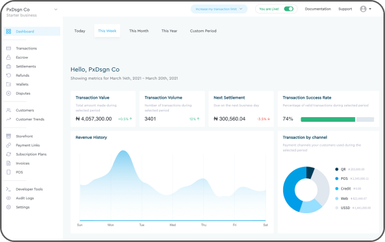
Task: Open the Developer Tools terminal icon
Action: coord(8,189)
